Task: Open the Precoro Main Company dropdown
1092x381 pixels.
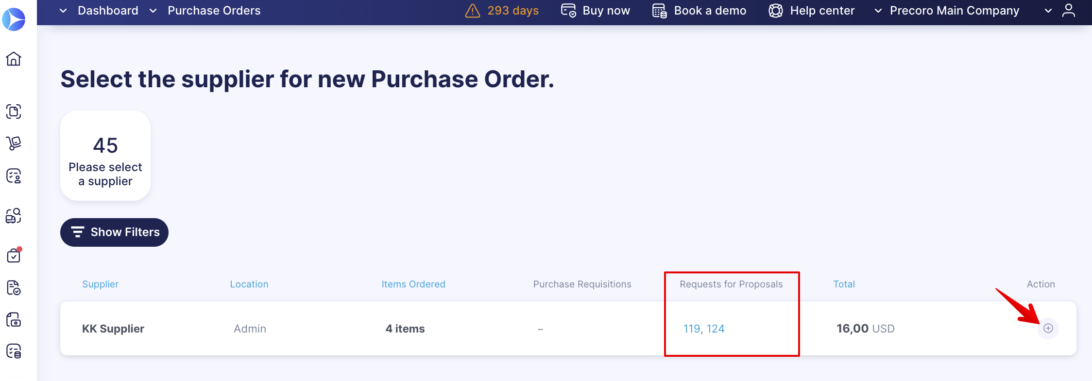Action: [954, 10]
